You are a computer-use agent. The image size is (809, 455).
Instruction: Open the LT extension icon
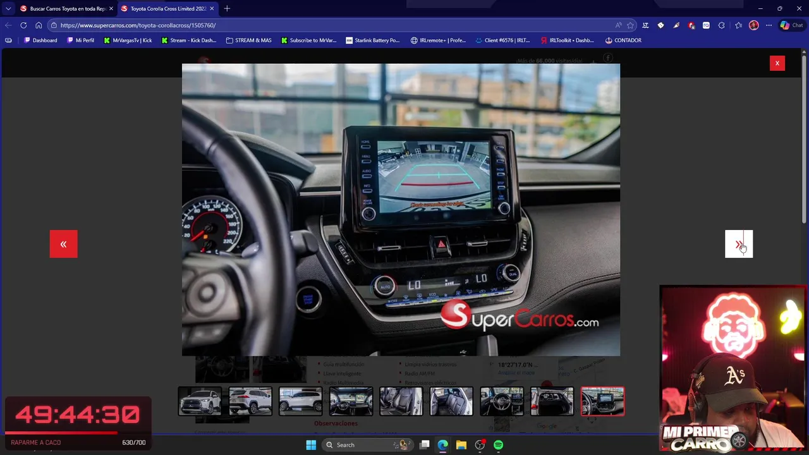(645, 25)
